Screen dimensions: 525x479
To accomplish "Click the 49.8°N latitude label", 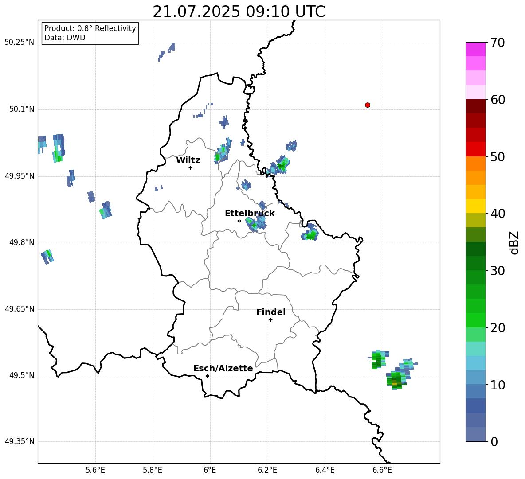I will [x=22, y=242].
